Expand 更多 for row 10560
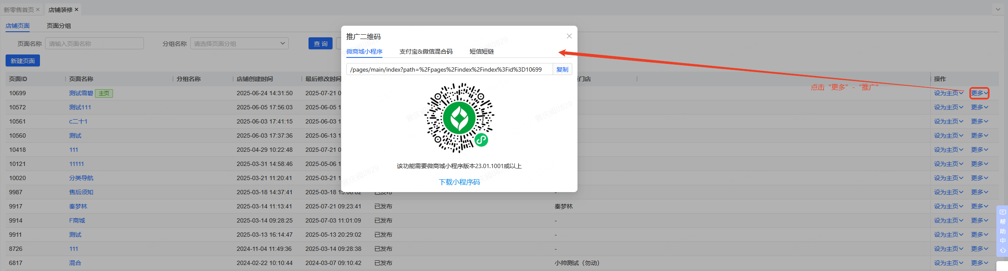The height and width of the screenshot is (271, 1008). point(980,135)
